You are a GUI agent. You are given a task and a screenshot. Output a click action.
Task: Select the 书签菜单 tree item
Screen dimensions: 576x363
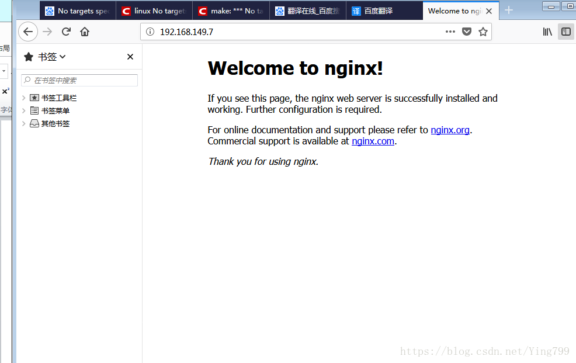pos(50,110)
